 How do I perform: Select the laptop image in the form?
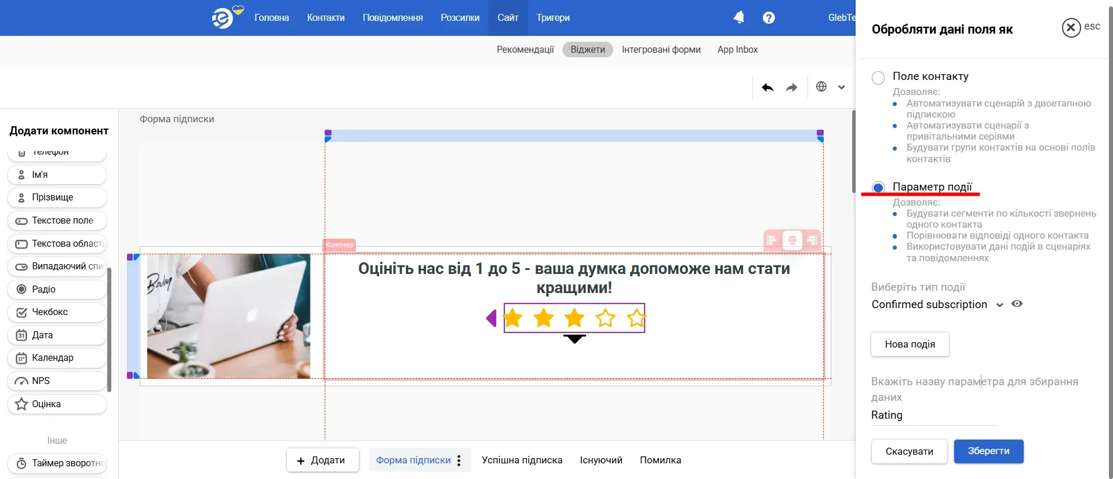pyautogui.click(x=228, y=316)
